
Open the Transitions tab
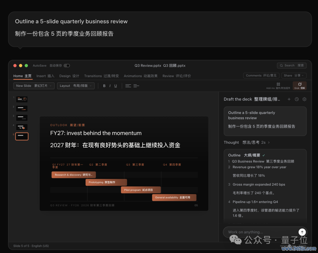pyautogui.click(x=101, y=76)
